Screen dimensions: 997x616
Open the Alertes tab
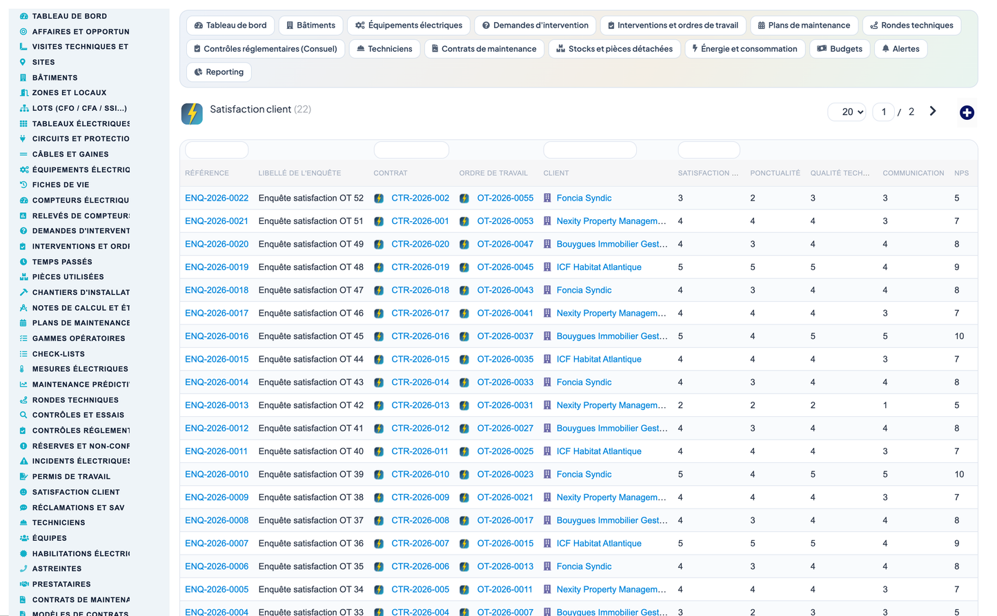point(900,49)
